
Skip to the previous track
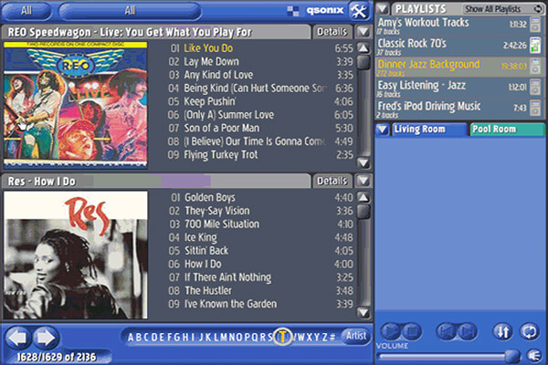pyautogui.click(x=447, y=331)
